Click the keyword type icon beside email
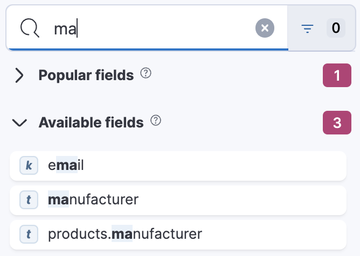Viewport: 360px width, 256px height. pyautogui.click(x=28, y=166)
